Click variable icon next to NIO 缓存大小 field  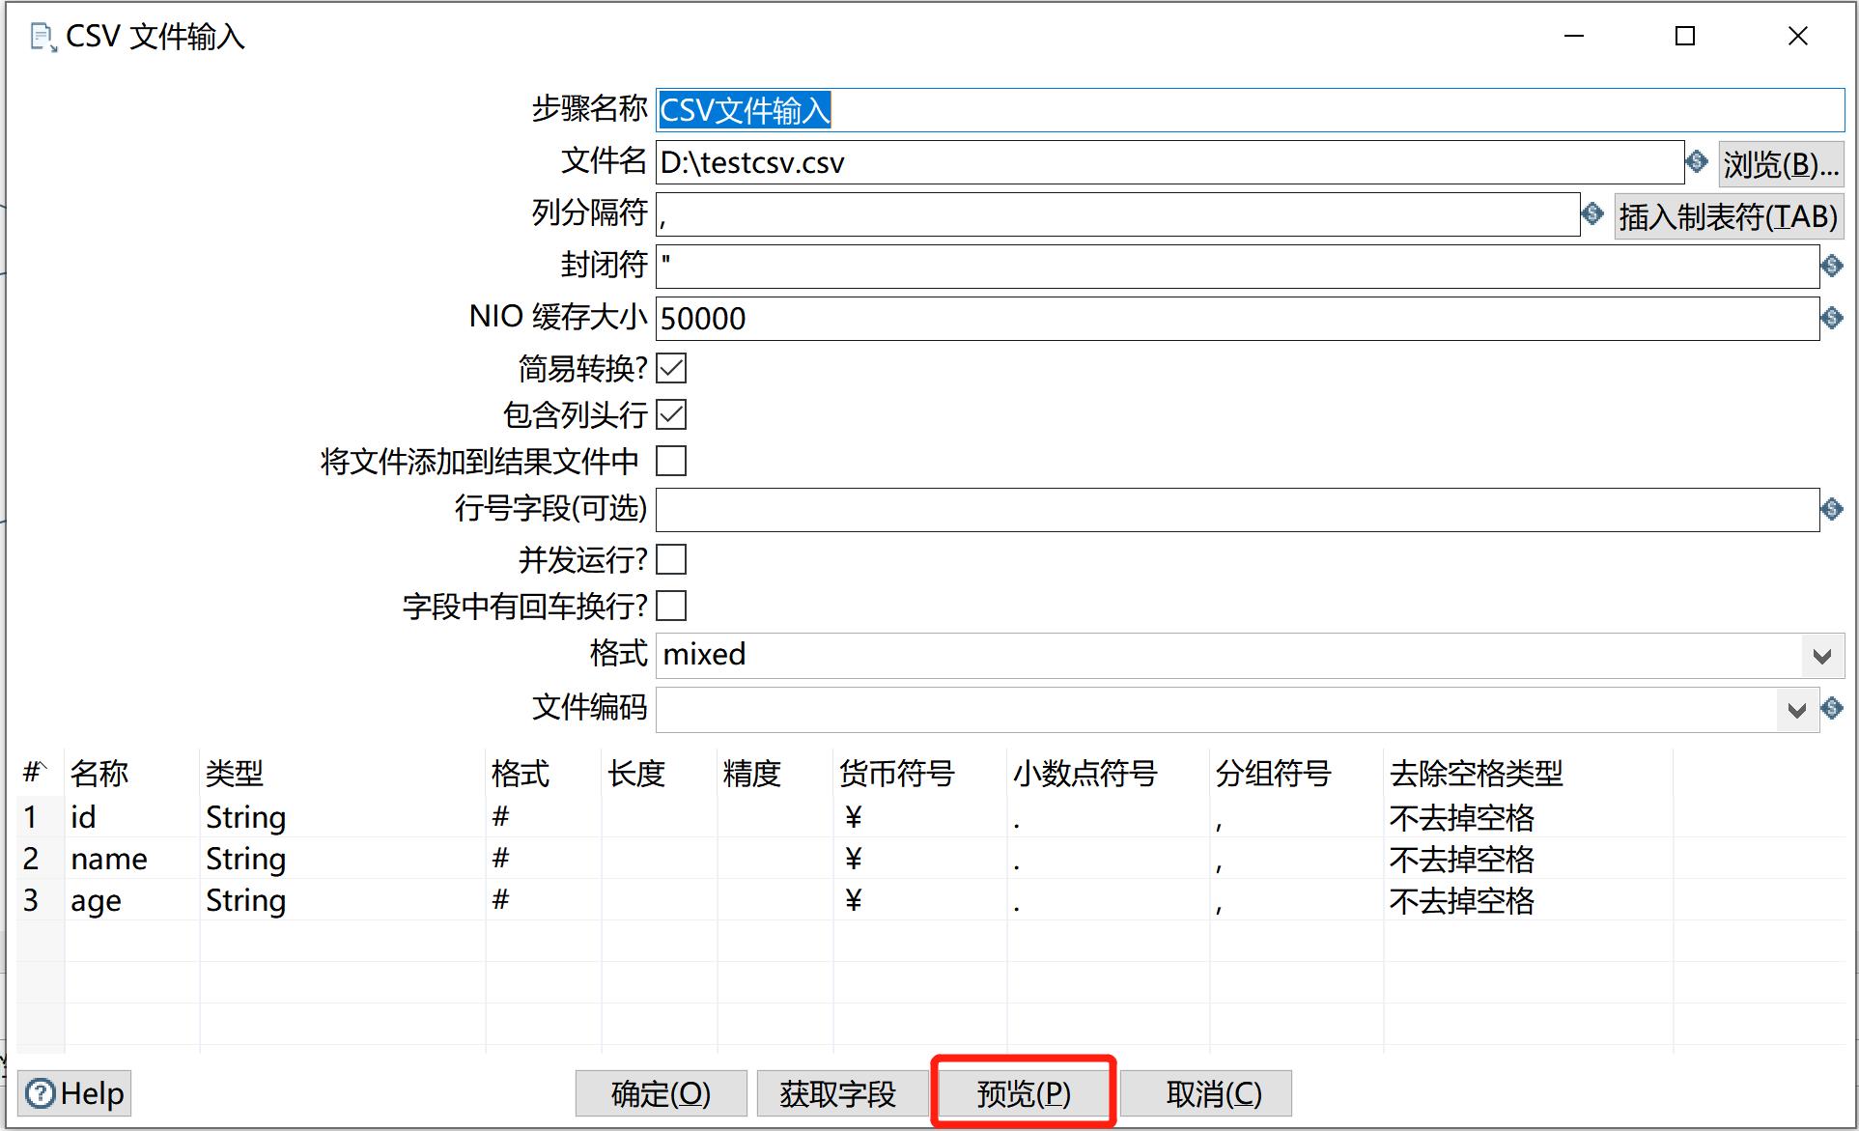(1832, 318)
